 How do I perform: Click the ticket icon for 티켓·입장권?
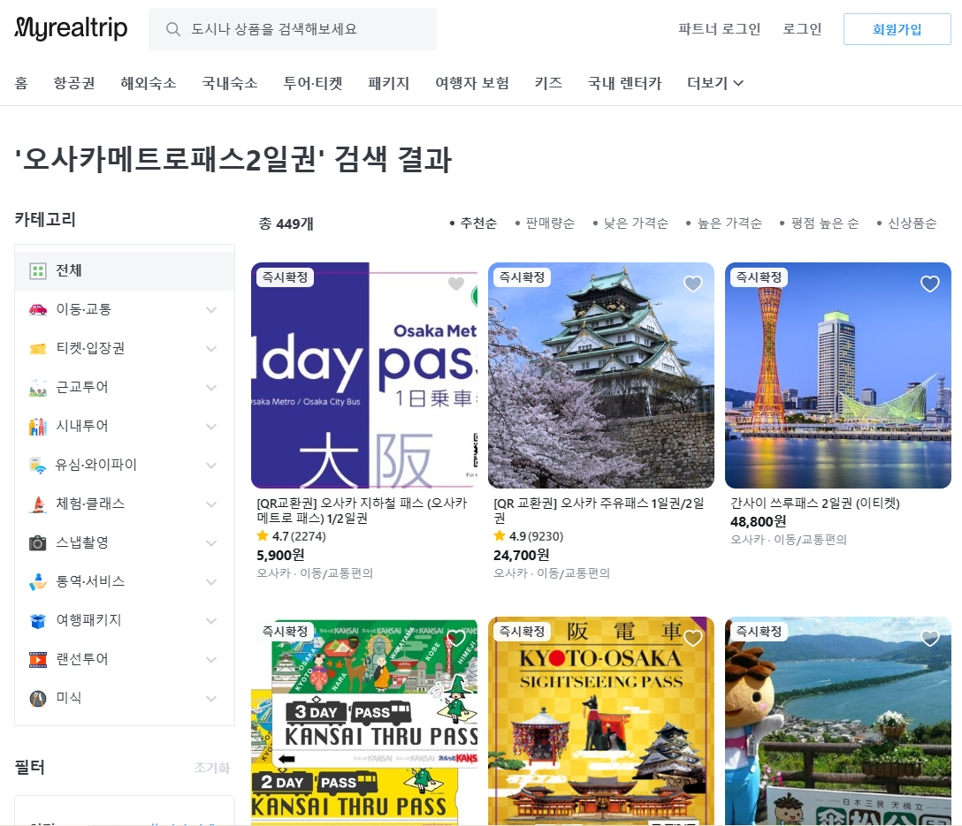pos(38,349)
